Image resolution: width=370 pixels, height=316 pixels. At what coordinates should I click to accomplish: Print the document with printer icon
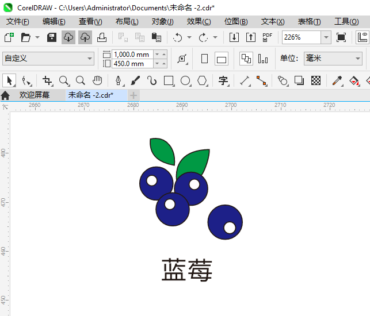[x=102, y=37]
